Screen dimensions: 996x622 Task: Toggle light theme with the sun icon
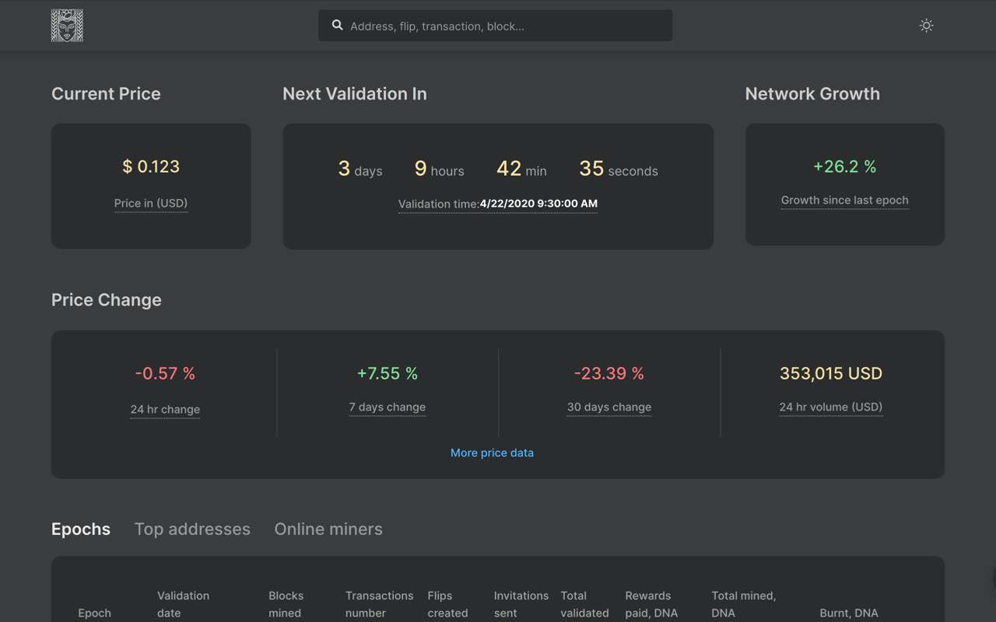coord(926,26)
